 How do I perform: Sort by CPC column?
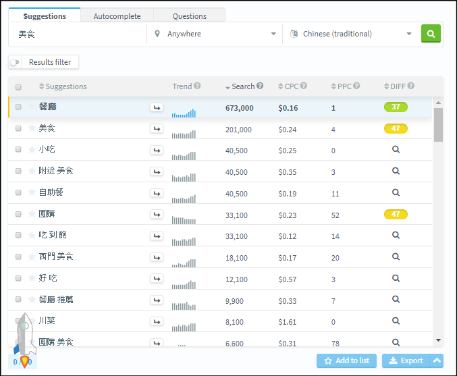(288, 86)
